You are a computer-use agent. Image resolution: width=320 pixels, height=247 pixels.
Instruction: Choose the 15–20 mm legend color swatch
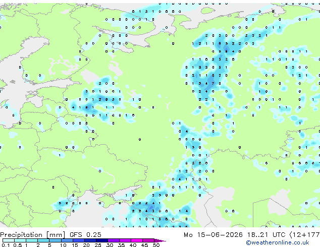(79, 240)
